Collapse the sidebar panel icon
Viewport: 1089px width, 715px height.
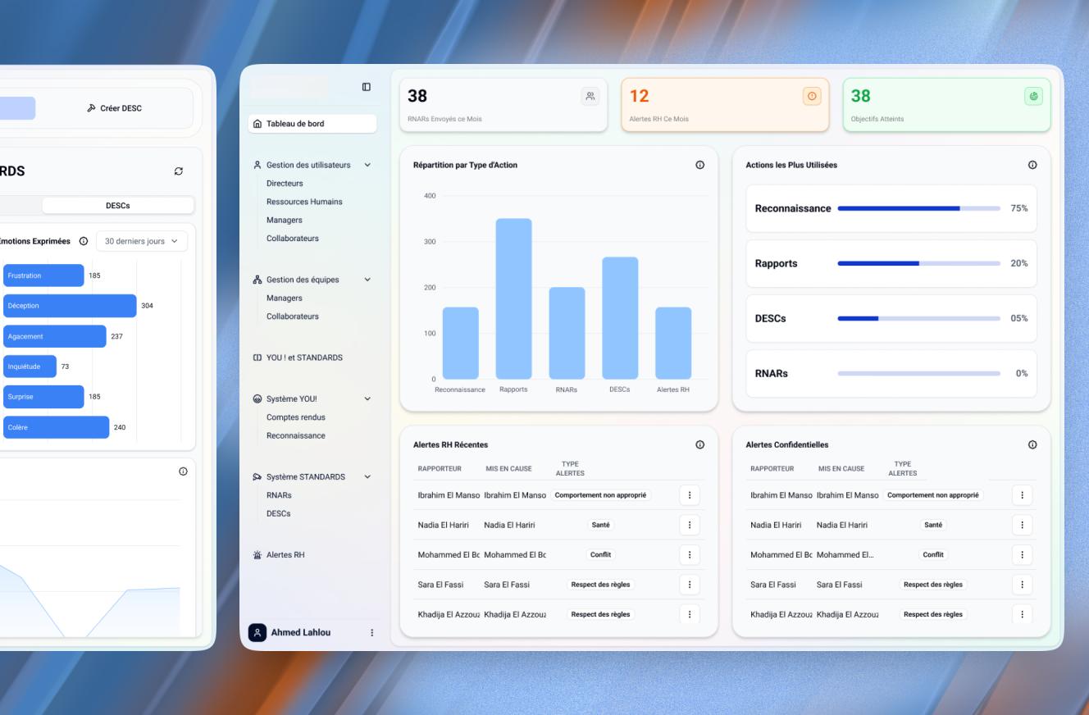(367, 87)
